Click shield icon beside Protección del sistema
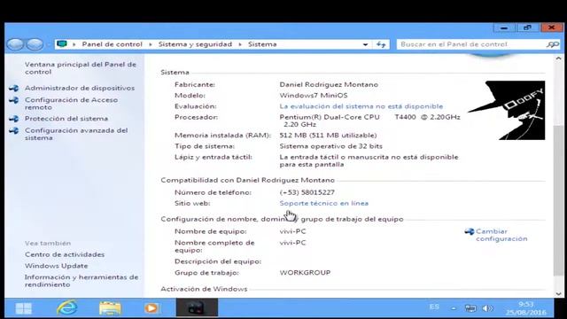This screenshot has width=567, height=319. click(x=14, y=119)
